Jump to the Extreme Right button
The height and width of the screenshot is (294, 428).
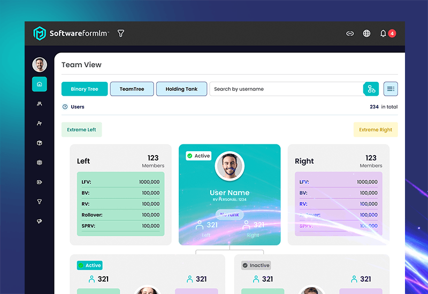pyautogui.click(x=376, y=129)
